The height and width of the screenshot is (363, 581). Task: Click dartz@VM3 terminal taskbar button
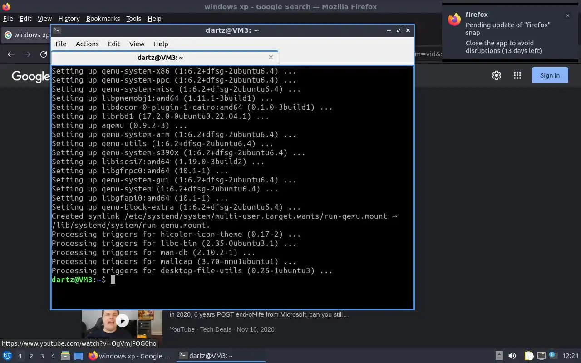pos(221,356)
